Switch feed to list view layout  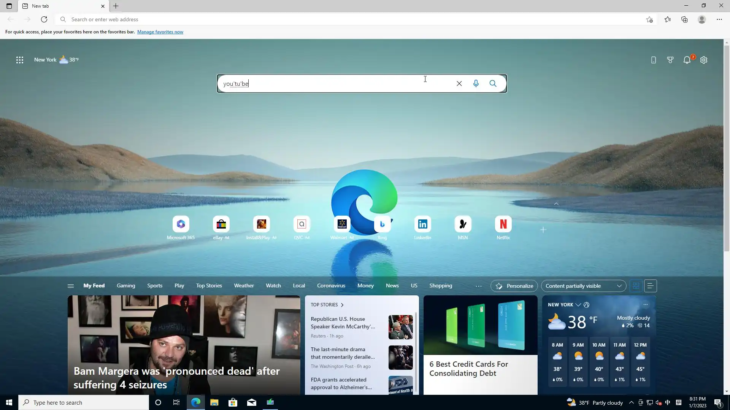[x=650, y=286]
